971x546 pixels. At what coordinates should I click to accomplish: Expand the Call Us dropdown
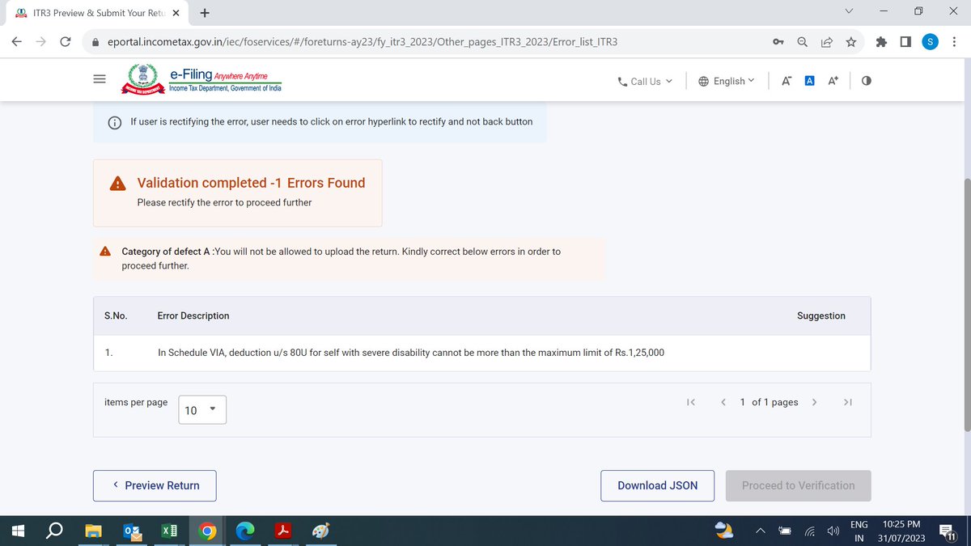pyautogui.click(x=645, y=81)
